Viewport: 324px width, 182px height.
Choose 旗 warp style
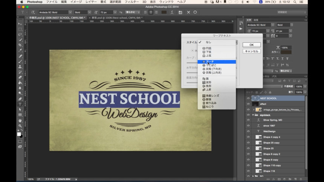pos(217,79)
